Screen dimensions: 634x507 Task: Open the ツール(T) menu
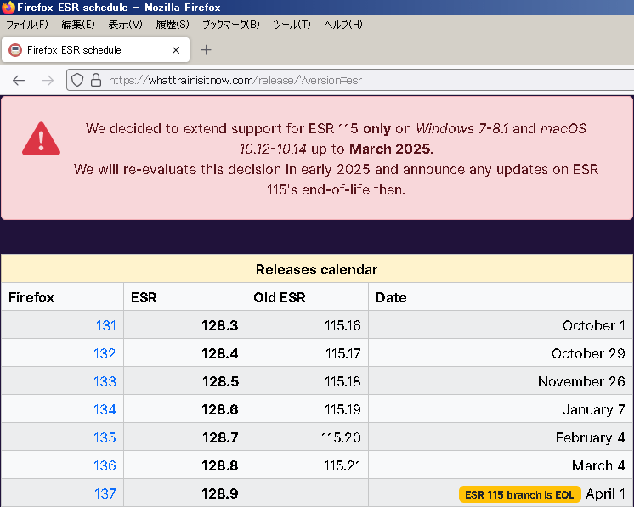tap(292, 25)
